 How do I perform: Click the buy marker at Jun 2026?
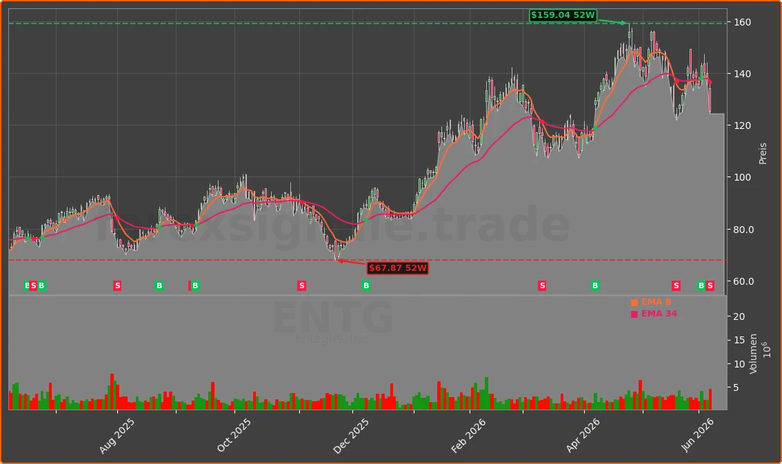(x=701, y=285)
